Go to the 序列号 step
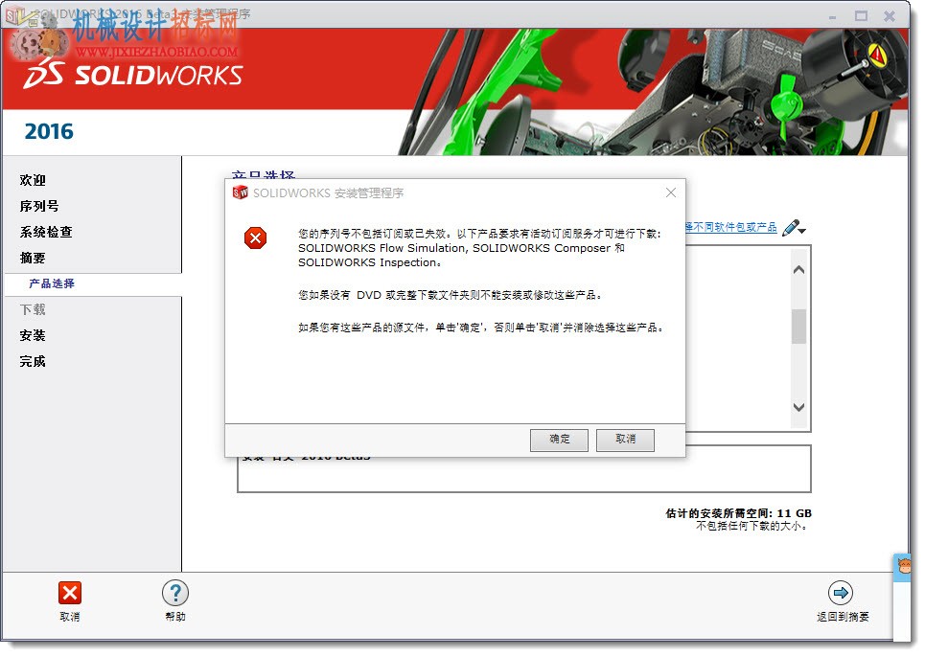 coord(39,206)
